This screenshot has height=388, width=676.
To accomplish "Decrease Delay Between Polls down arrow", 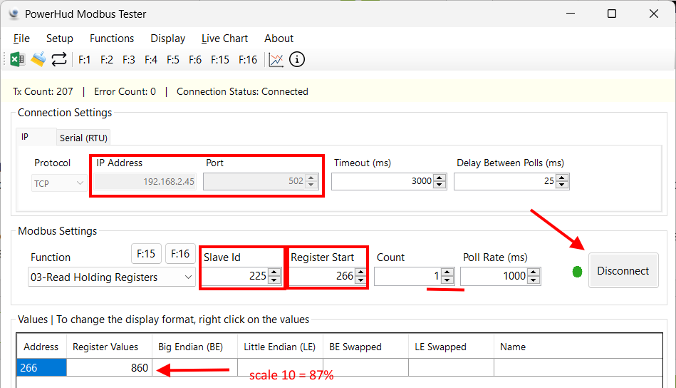I will (x=561, y=185).
